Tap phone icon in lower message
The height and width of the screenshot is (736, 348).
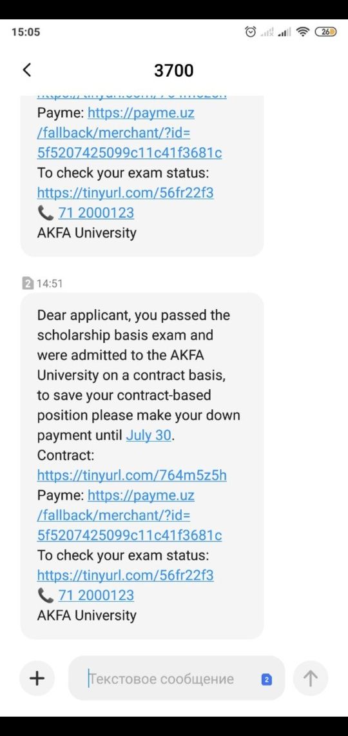click(45, 595)
